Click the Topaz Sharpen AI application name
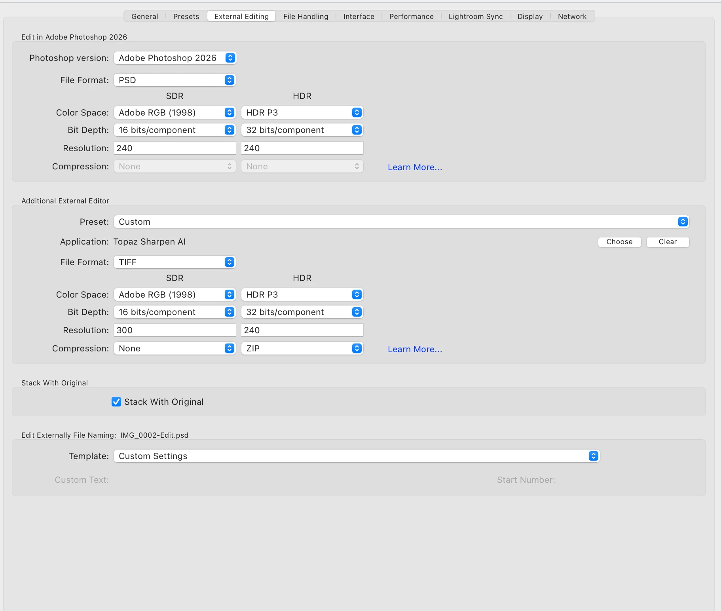 pos(150,241)
